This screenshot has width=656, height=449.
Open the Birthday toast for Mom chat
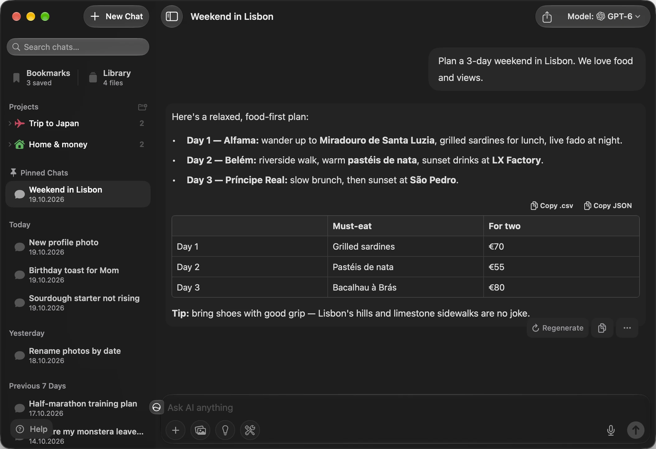[78, 275]
